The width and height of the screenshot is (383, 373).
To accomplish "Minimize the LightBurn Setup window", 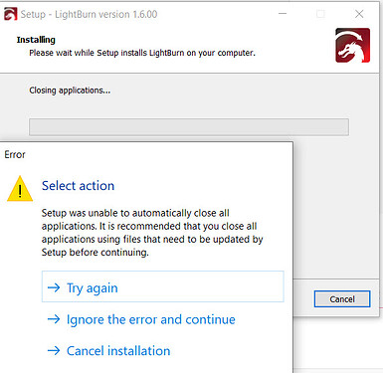I will coord(283,14).
